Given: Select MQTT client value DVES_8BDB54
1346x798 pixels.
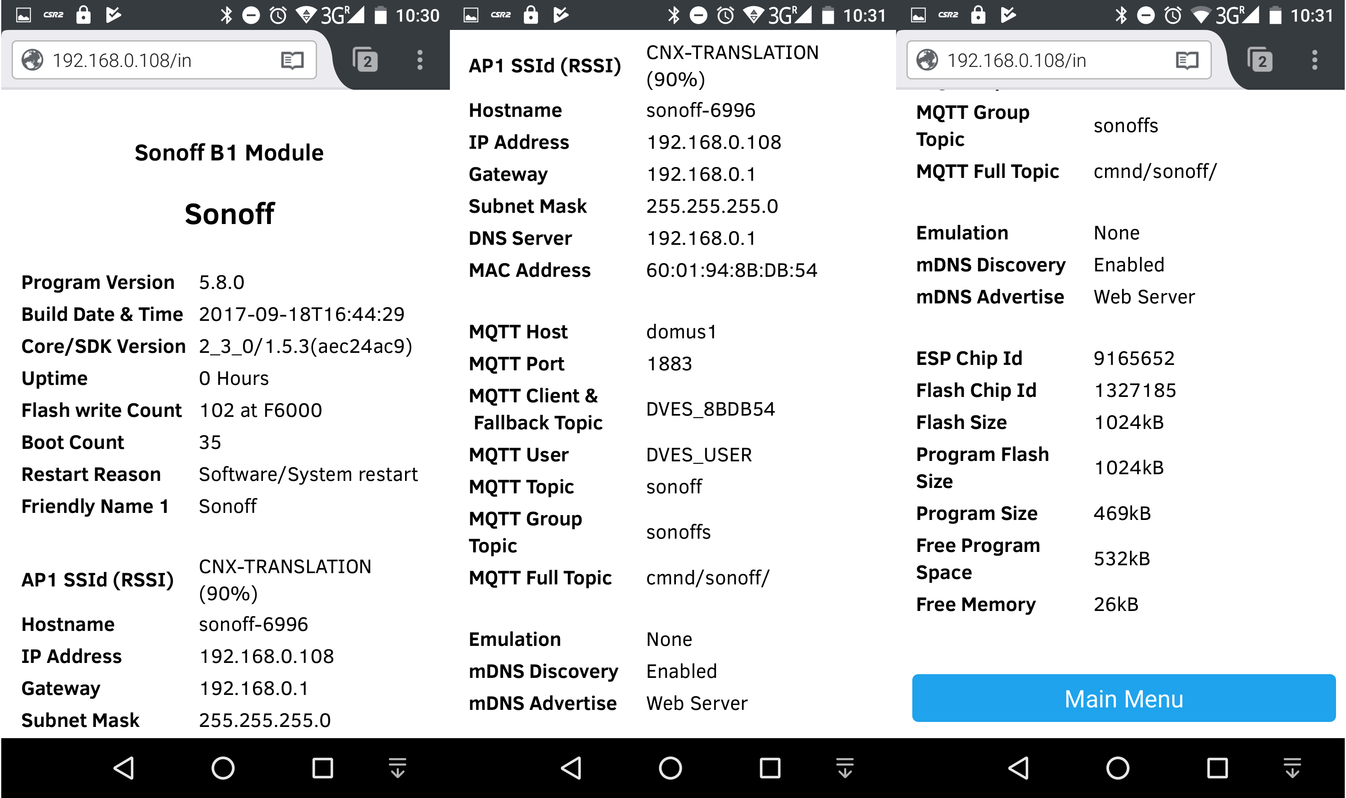Looking at the screenshot, I should pos(710,409).
